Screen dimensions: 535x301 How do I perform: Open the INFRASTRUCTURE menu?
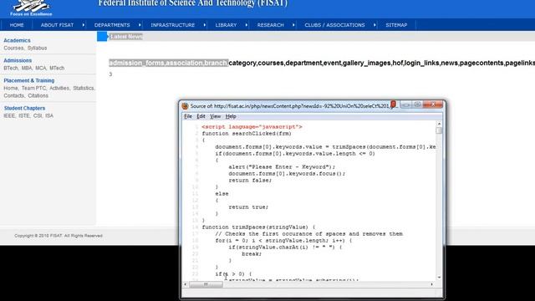tap(173, 25)
